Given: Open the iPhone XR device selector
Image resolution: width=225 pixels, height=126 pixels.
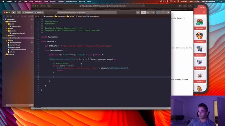Looking at the screenshot, I should (39, 13).
